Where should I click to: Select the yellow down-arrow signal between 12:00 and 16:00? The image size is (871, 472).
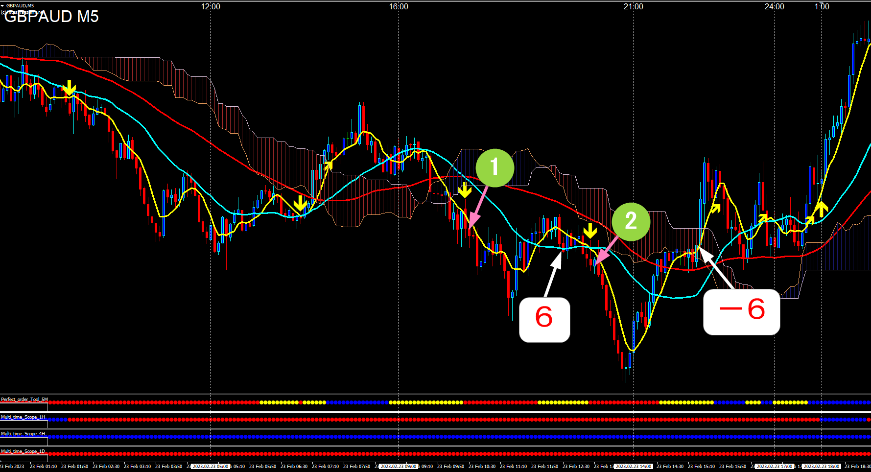pyautogui.click(x=300, y=203)
